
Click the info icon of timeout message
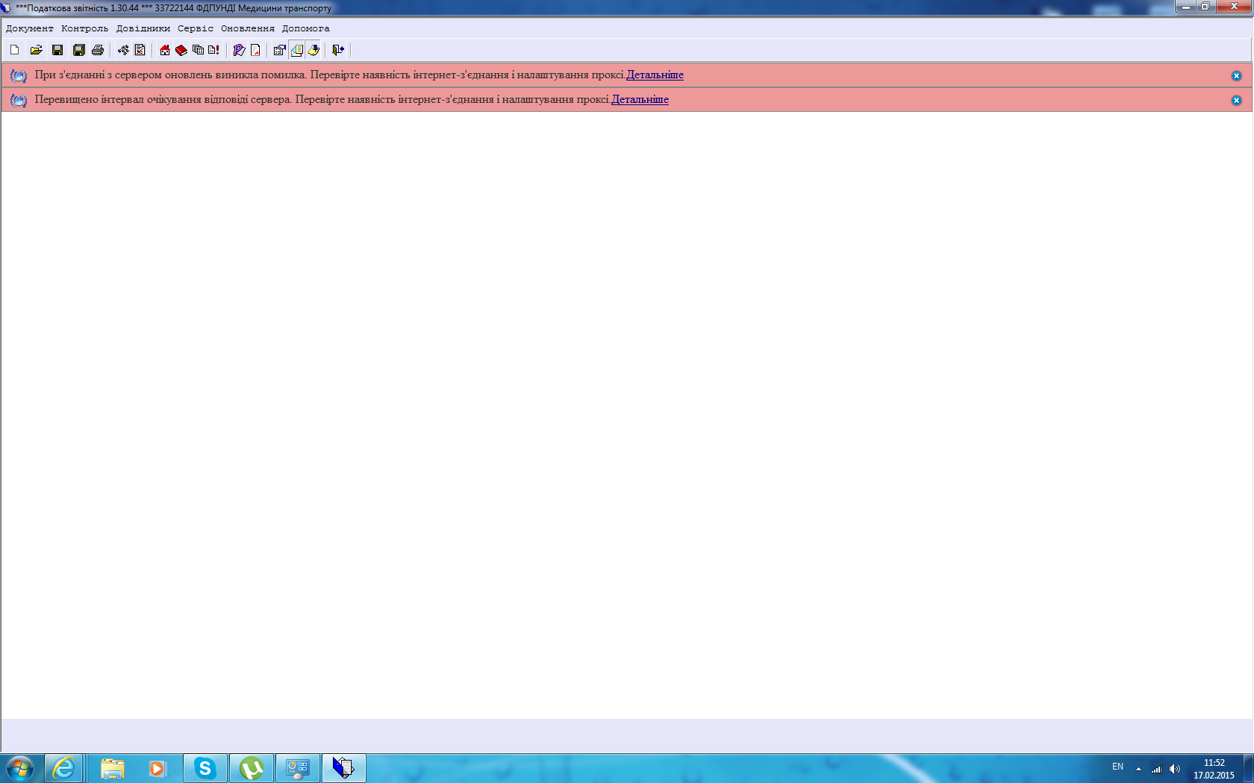pos(19,100)
